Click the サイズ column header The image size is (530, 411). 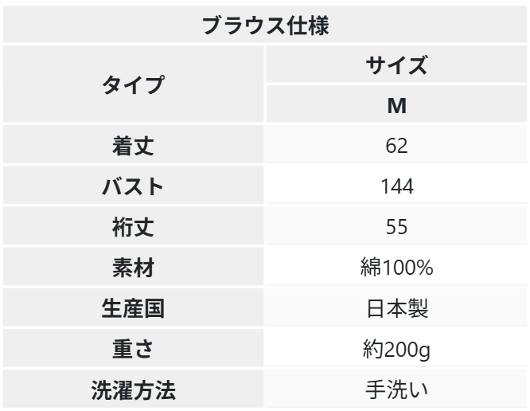396,65
